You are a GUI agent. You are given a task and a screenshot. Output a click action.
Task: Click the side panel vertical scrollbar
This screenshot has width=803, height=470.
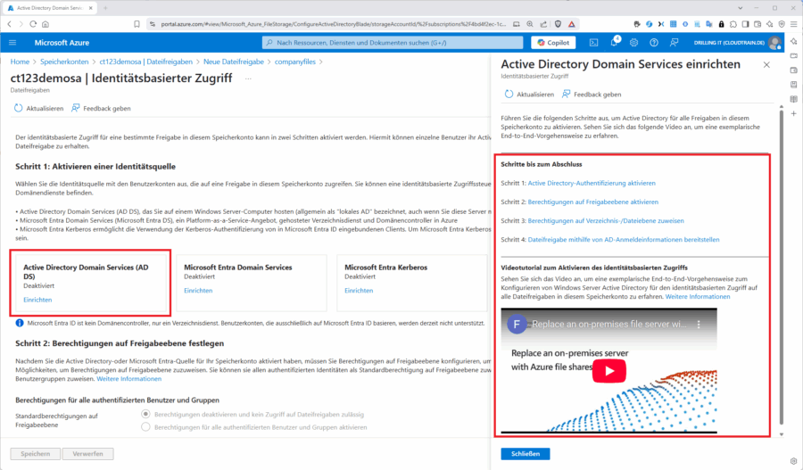click(782, 267)
